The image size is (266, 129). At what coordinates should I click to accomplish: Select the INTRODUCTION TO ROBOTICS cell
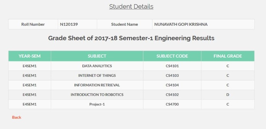click(97, 95)
